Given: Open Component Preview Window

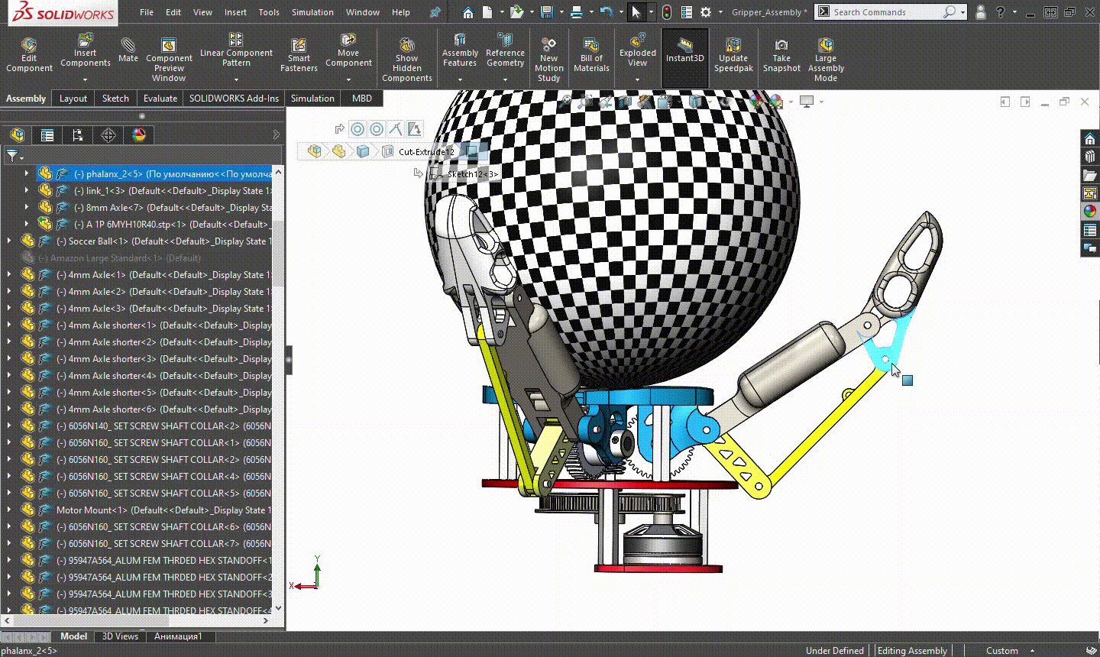Looking at the screenshot, I should click(x=169, y=60).
